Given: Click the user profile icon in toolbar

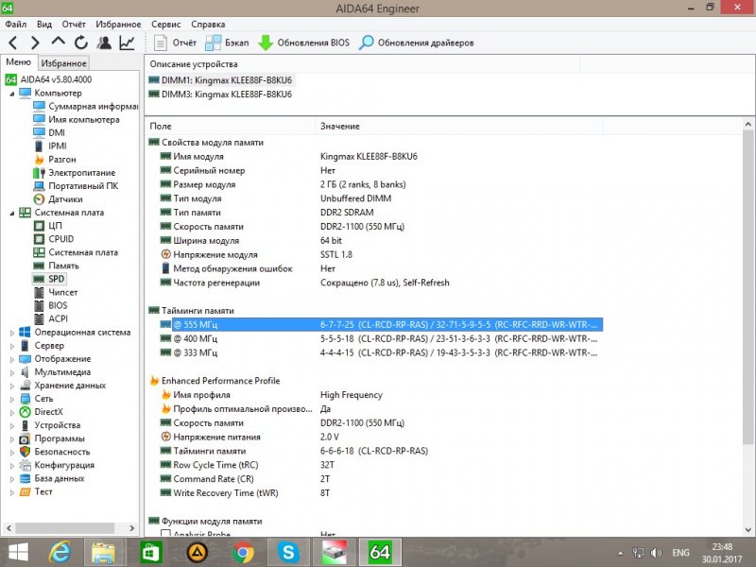Looking at the screenshot, I should [104, 43].
